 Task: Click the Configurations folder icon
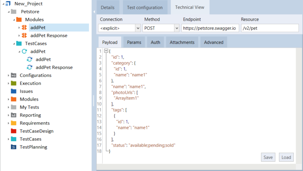tap(14, 76)
